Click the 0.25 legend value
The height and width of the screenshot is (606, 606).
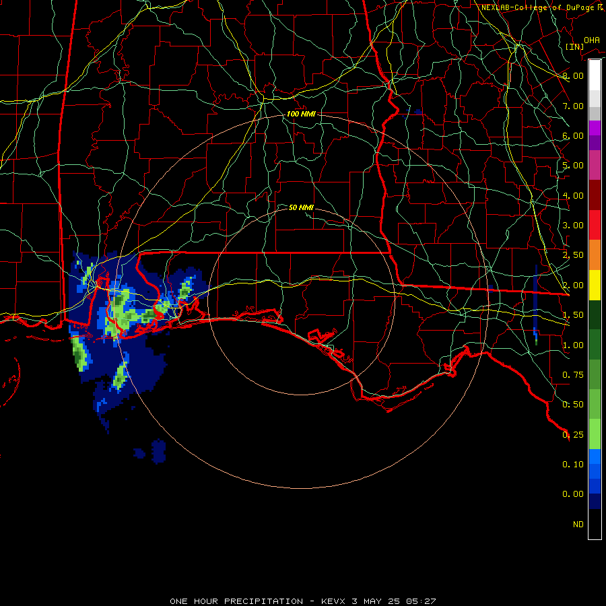point(573,435)
